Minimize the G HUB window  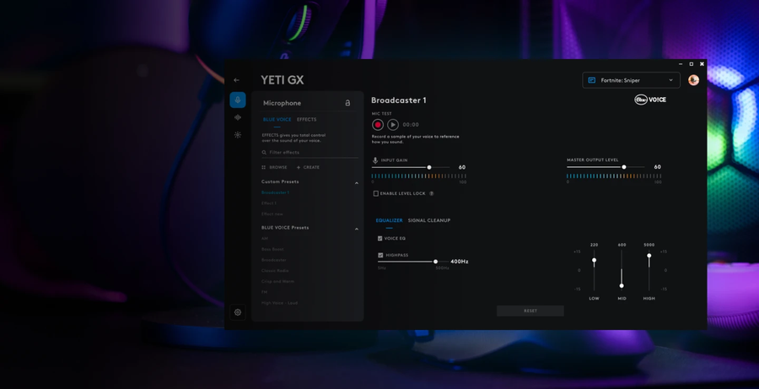pyautogui.click(x=681, y=64)
